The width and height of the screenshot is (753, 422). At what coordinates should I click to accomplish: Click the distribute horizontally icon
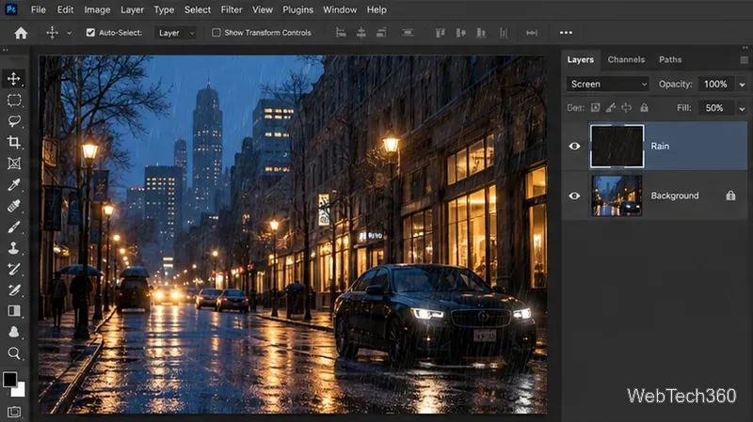[x=504, y=33]
